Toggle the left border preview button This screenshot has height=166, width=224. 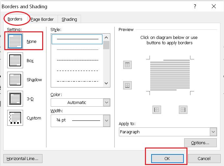157,110
